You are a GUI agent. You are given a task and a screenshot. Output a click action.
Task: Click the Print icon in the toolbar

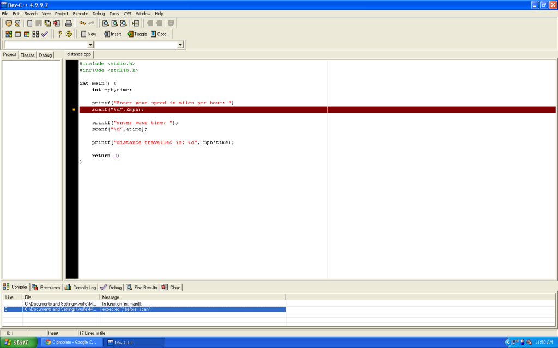coord(69,23)
